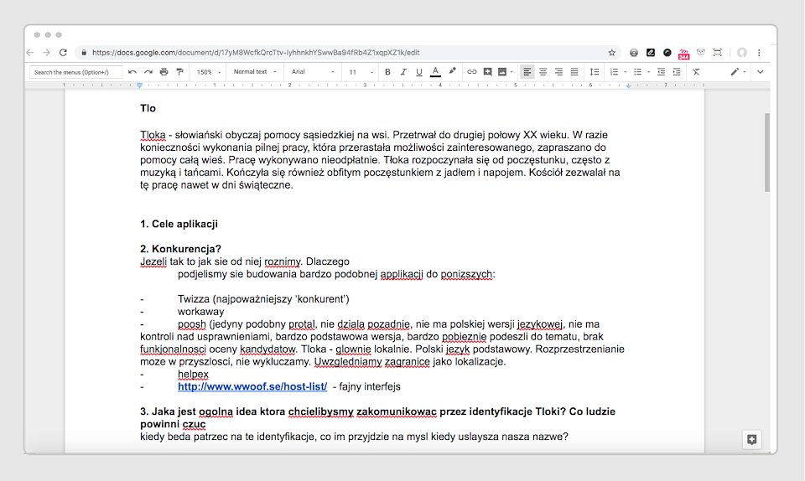Click the word 'workaway' in the list
This screenshot has width=805, height=481.
200,312
